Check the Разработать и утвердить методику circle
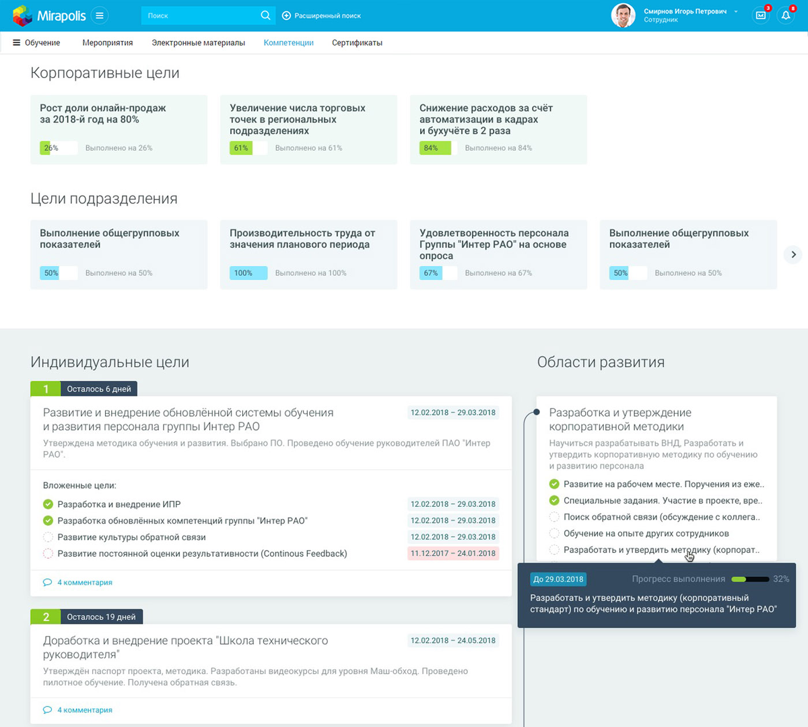 pos(554,550)
